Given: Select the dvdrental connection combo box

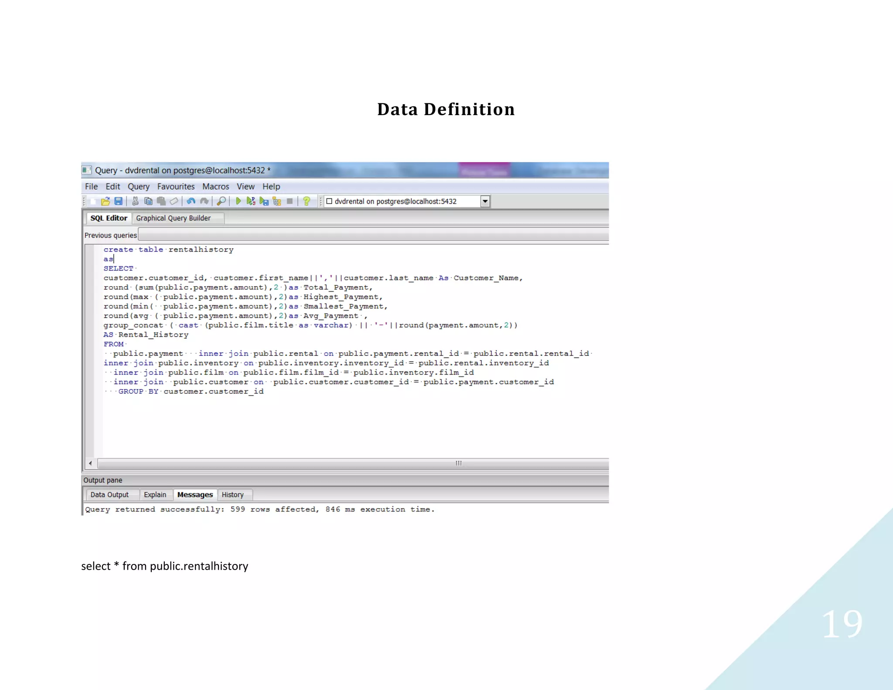Looking at the screenshot, I should 407,202.
